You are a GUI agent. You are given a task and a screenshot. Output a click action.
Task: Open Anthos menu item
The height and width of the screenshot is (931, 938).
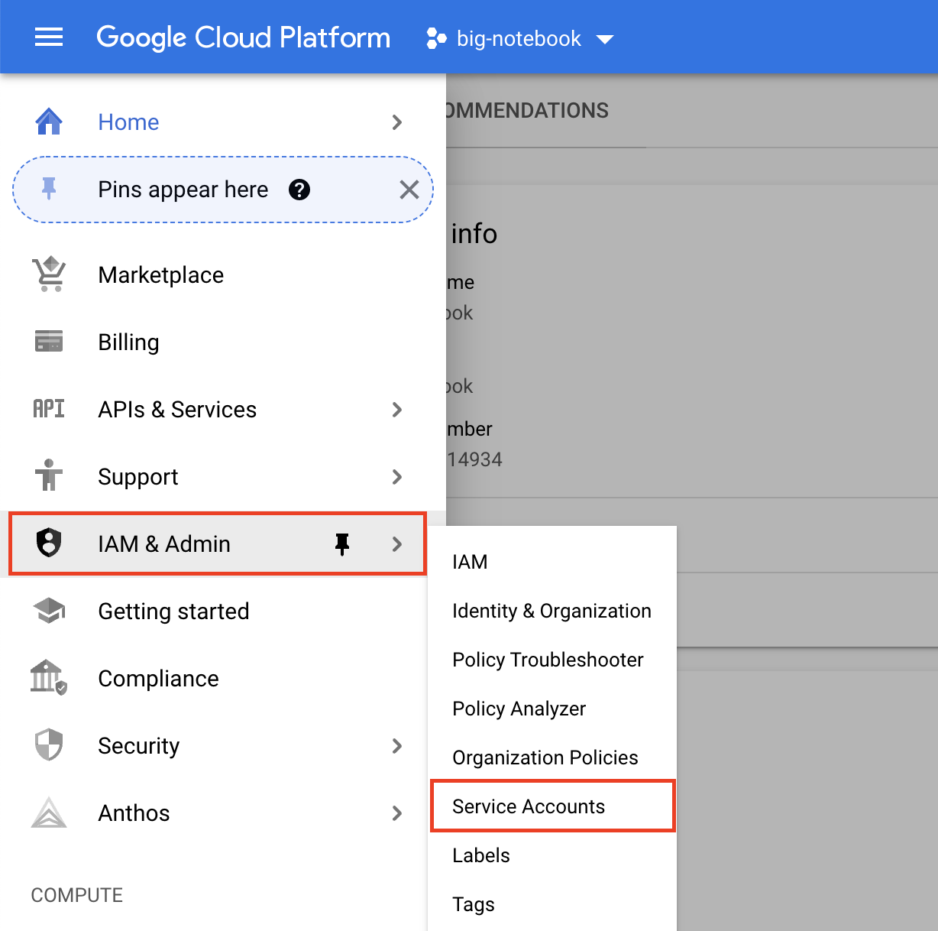point(134,813)
